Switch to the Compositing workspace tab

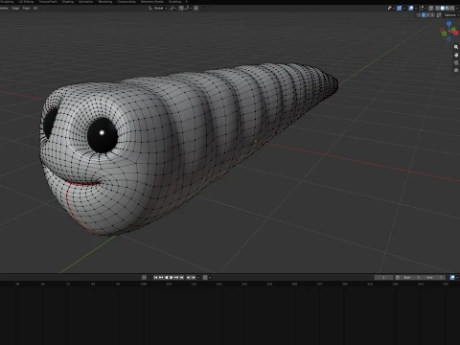(126, 2)
